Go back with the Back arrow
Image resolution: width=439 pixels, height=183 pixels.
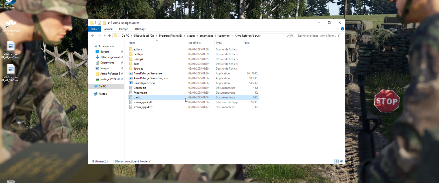pyautogui.click(x=93, y=36)
